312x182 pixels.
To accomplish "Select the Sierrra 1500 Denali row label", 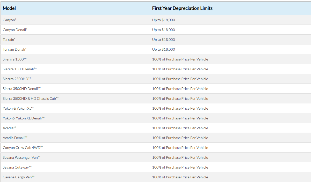I will coord(20,69).
